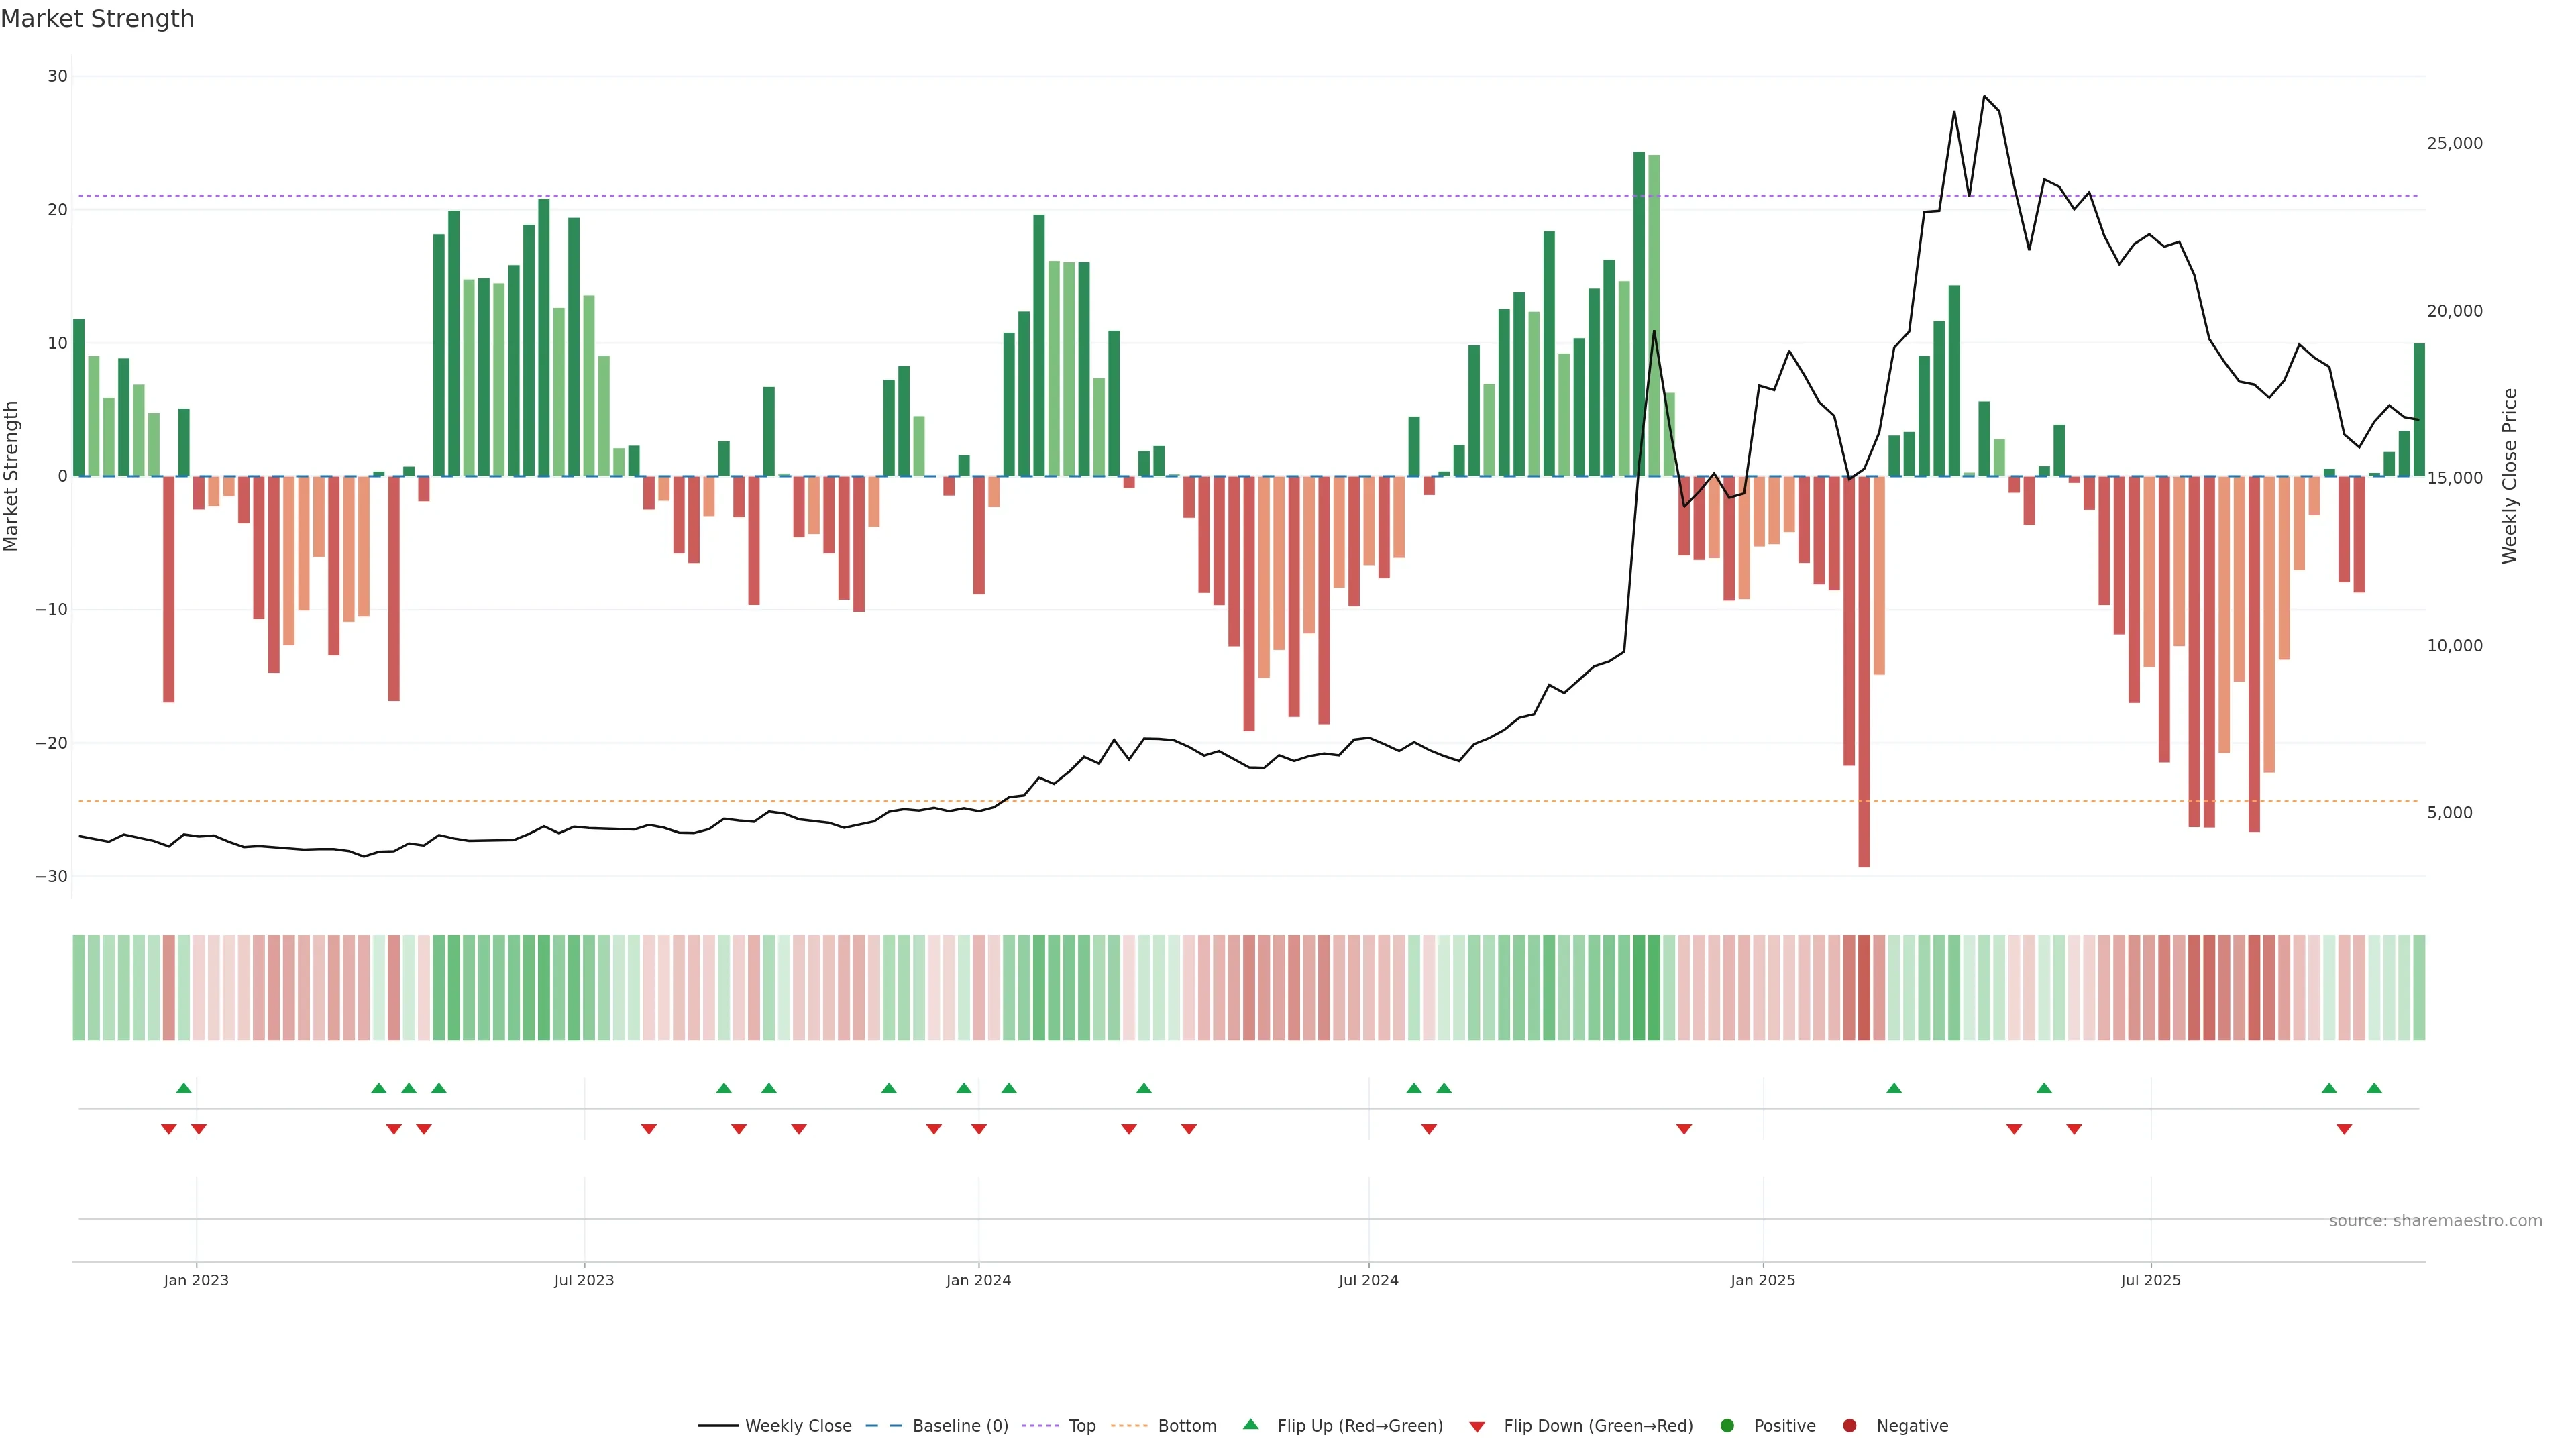Viewport: 2576px width, 1449px height.
Task: Click the darkest red heat strip cell
Action: coord(1864,988)
